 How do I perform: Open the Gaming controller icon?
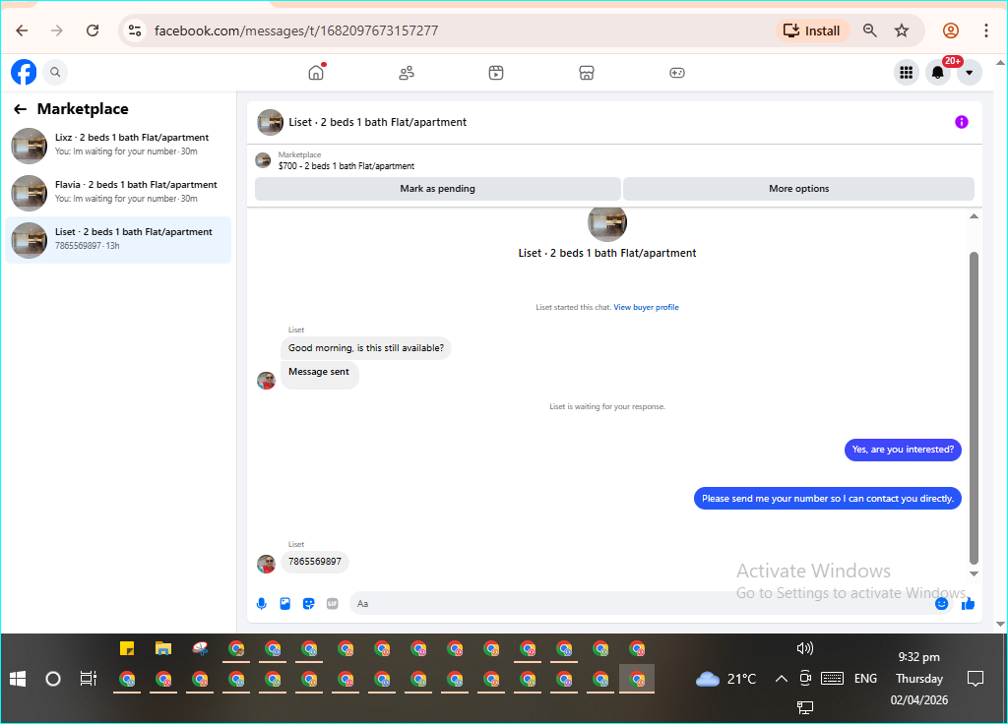(x=677, y=73)
